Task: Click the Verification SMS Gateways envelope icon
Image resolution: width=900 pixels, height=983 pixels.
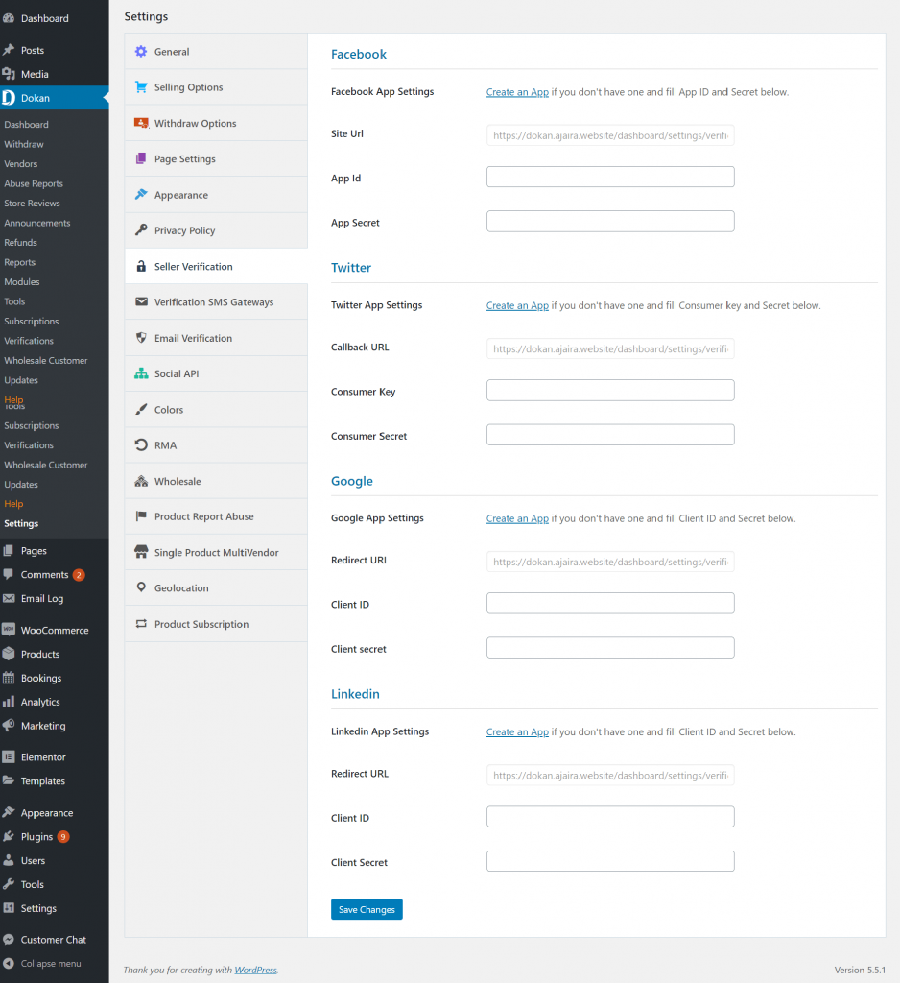Action: click(x=141, y=301)
